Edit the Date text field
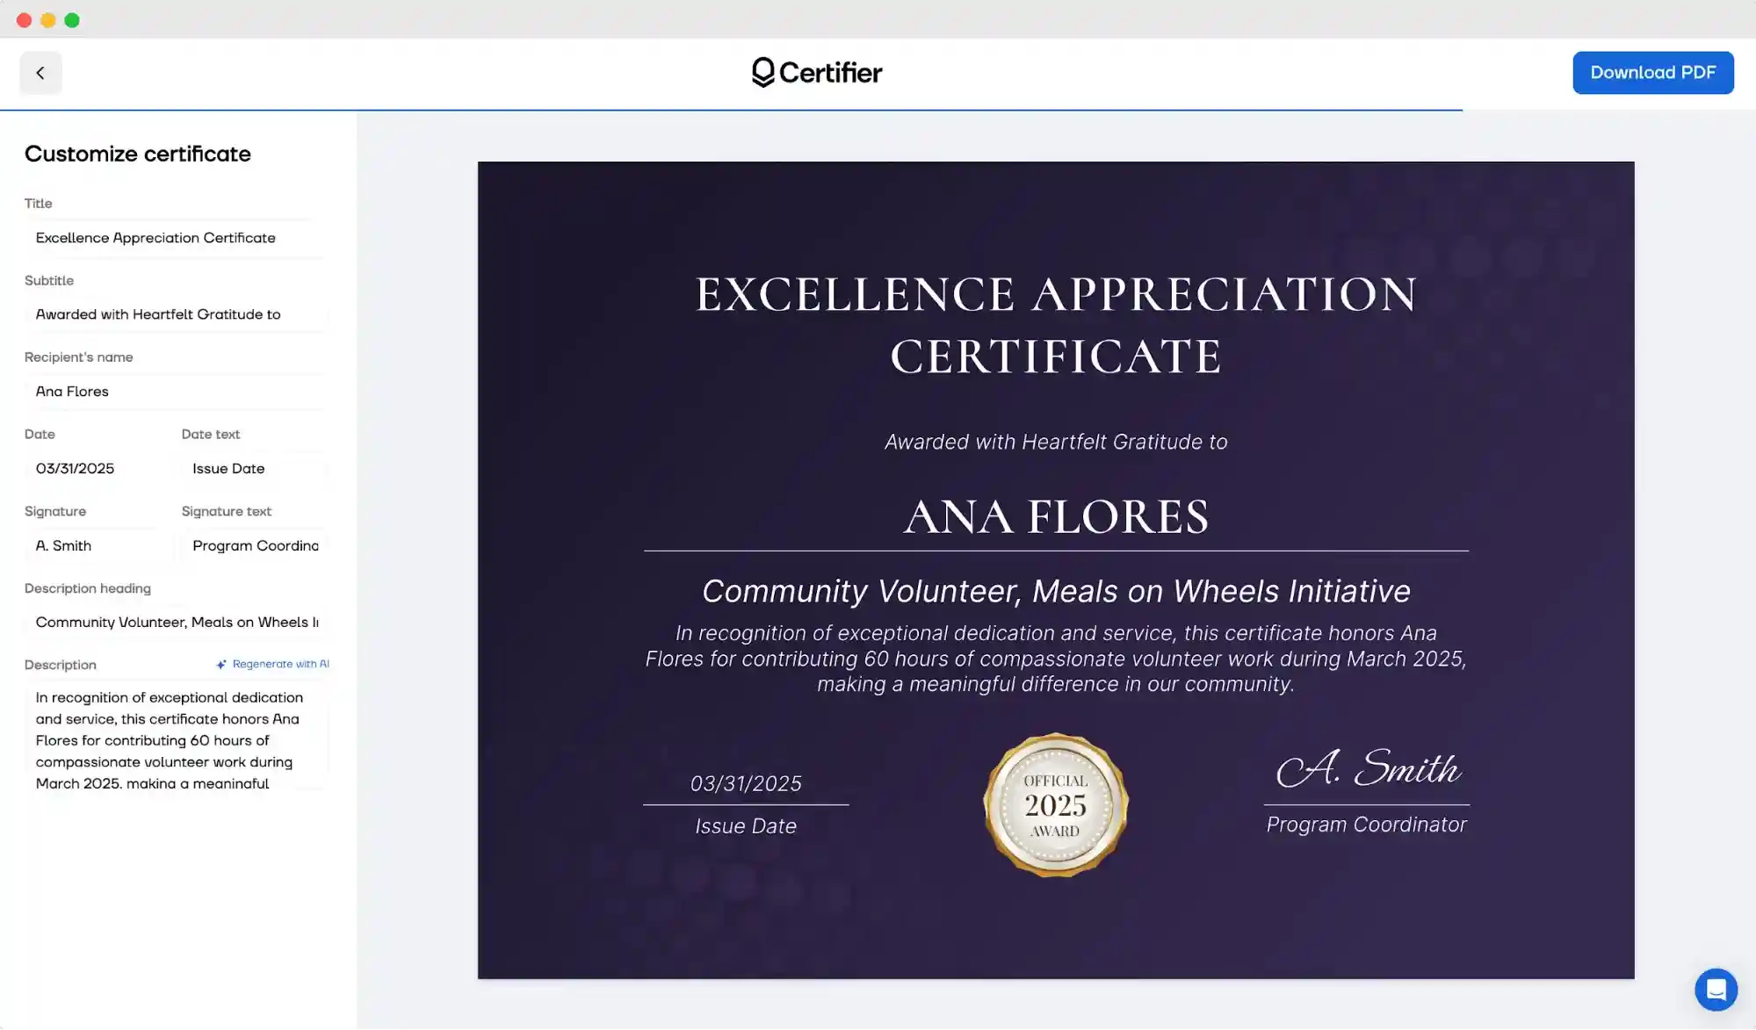 click(255, 469)
